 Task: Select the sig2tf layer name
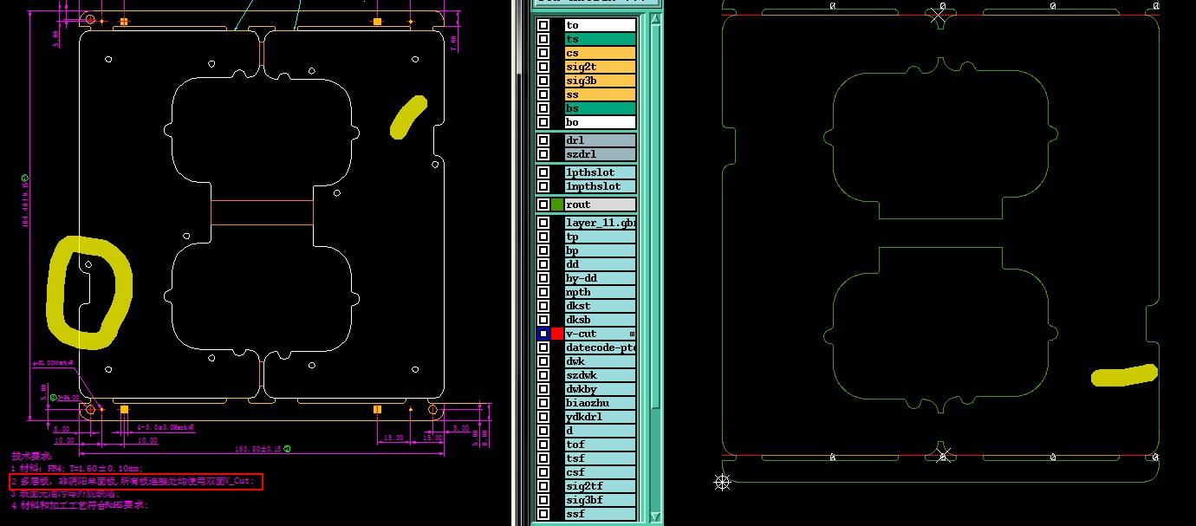600,486
